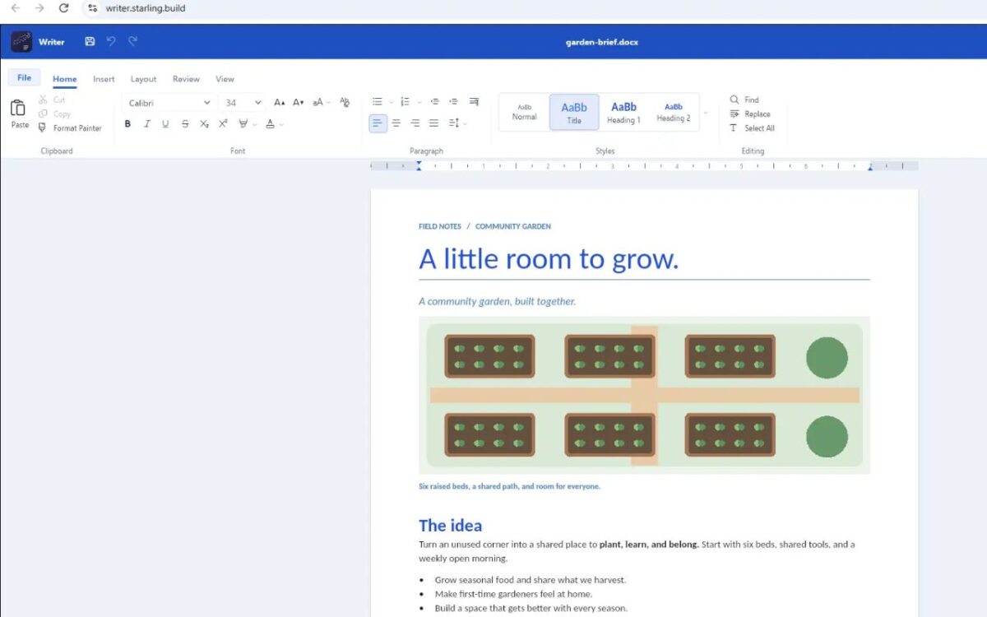Apply subscript formatting

click(204, 124)
